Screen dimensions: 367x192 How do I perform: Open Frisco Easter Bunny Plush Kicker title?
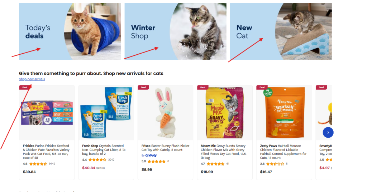click(x=165, y=148)
